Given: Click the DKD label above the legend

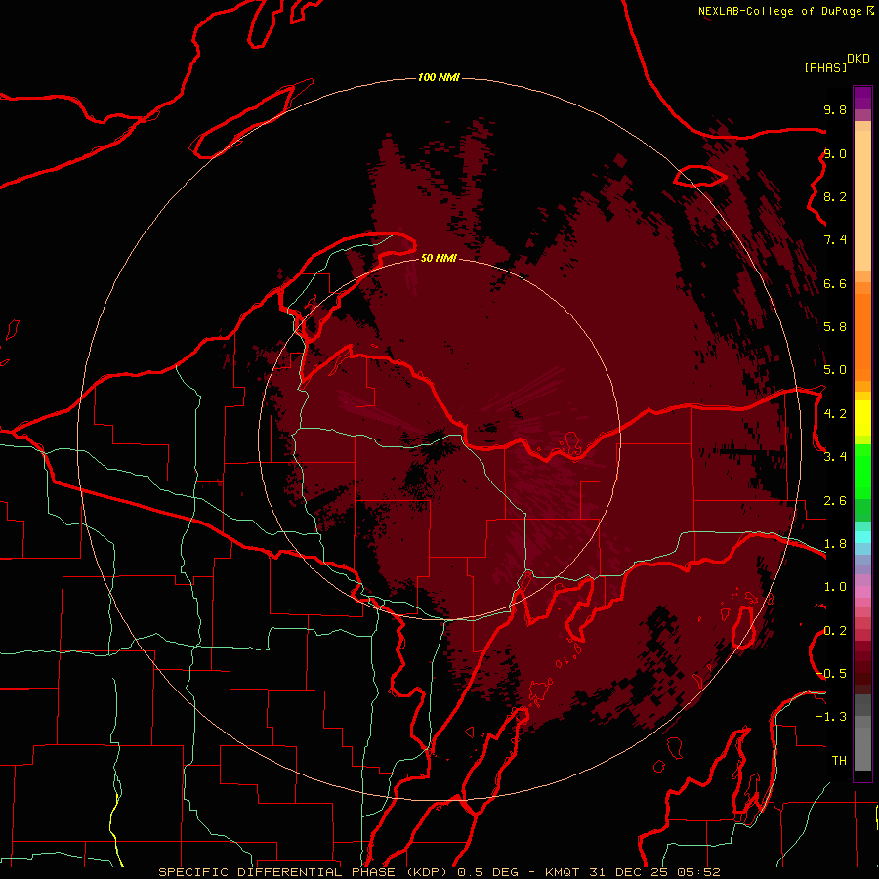Looking at the screenshot, I should 858,59.
